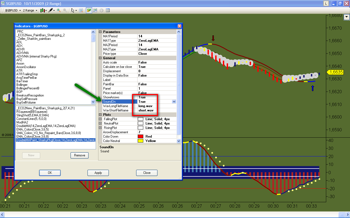
Task: Click the red Color Down swatch
Action: pyautogui.click(x=141, y=137)
